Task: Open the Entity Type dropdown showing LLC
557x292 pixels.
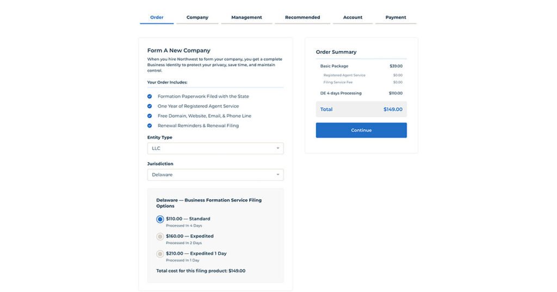Action: [215, 148]
